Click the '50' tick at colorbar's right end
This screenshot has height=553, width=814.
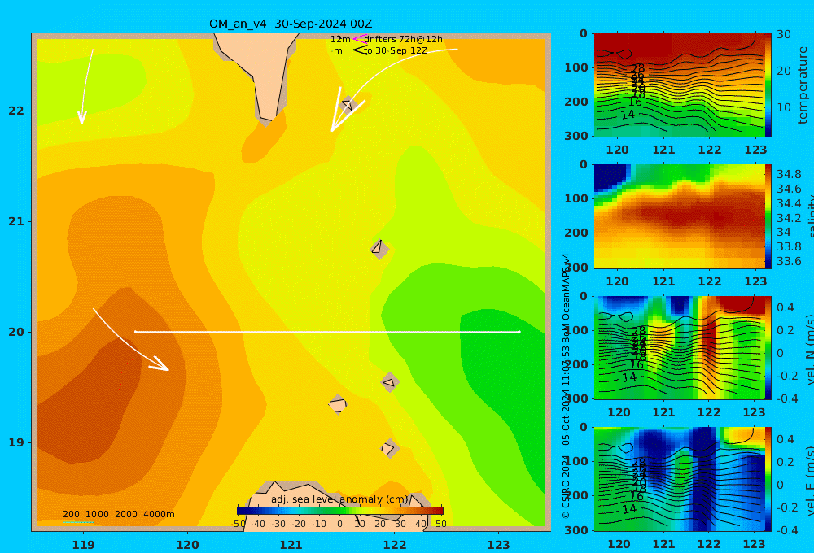pyautogui.click(x=440, y=524)
